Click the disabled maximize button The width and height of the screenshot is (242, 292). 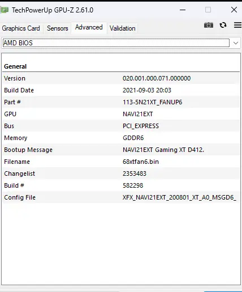coord(208,10)
